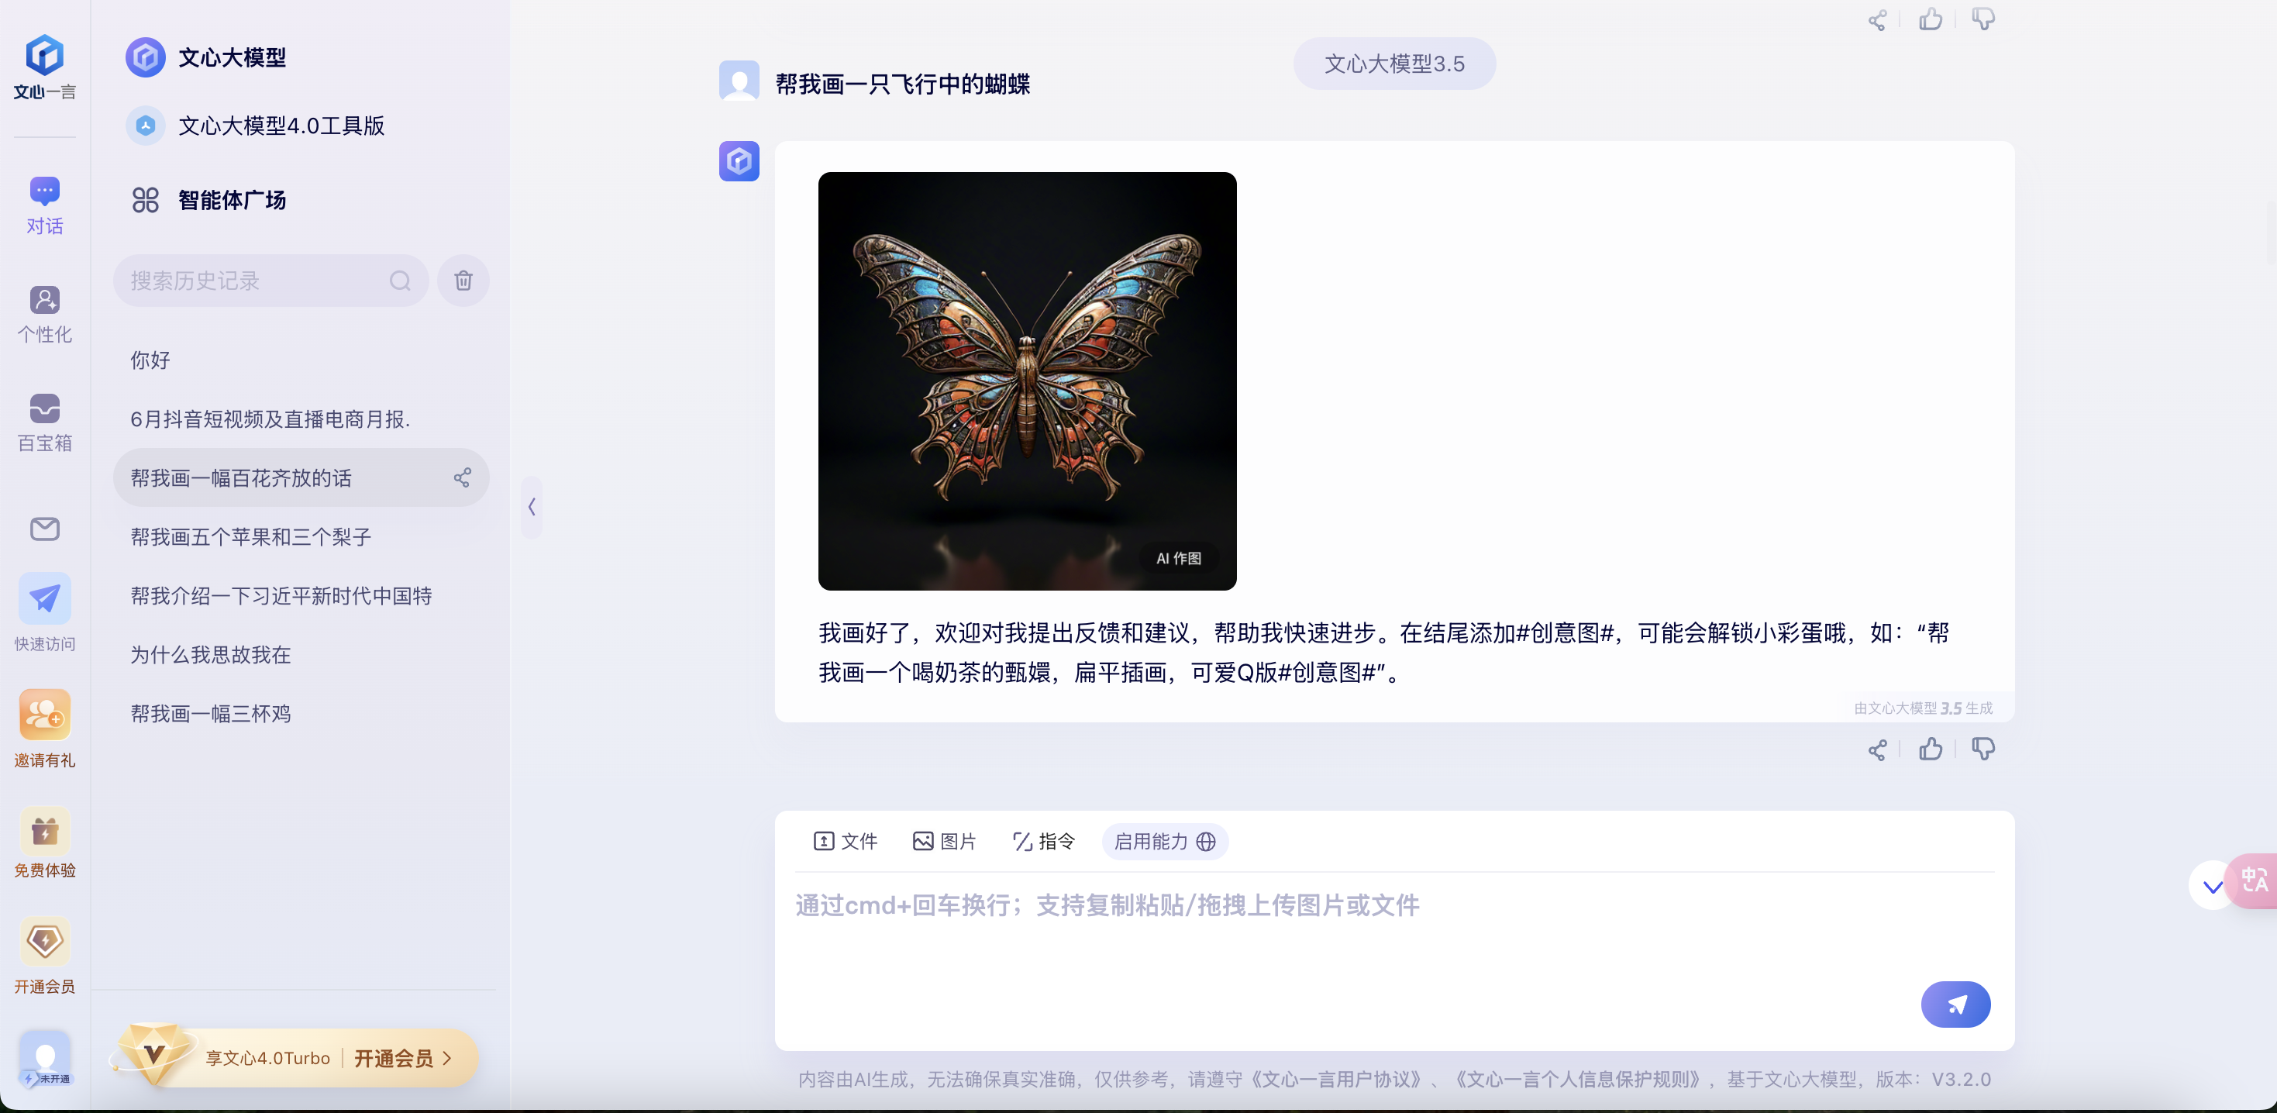Click the generated butterfly image thumbnail
The width and height of the screenshot is (2277, 1113).
coord(1026,381)
